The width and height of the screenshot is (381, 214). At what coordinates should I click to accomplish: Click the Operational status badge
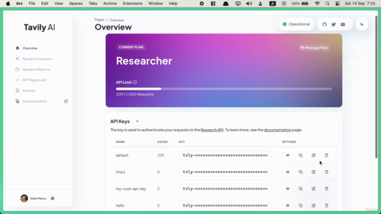click(296, 24)
